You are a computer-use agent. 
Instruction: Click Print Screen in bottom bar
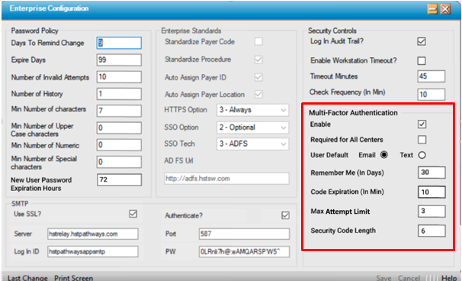click(73, 278)
